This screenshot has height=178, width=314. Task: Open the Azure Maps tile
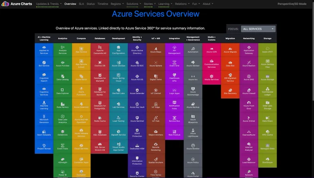[156, 50]
